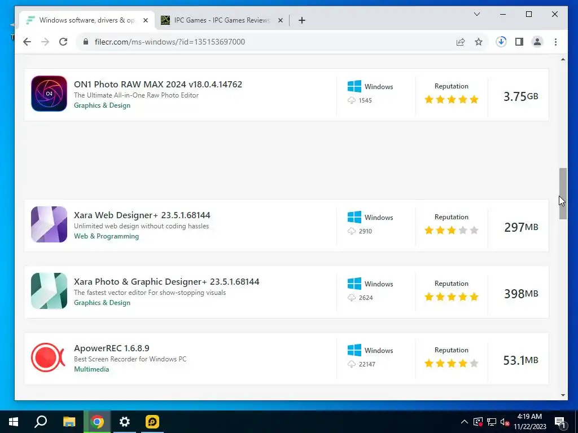The image size is (578, 433).
Task: Click the lock icon in the address bar
Action: click(x=86, y=42)
